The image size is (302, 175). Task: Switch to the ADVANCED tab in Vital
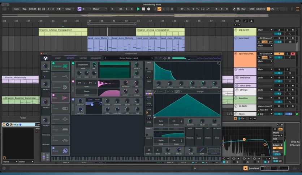(96, 58)
